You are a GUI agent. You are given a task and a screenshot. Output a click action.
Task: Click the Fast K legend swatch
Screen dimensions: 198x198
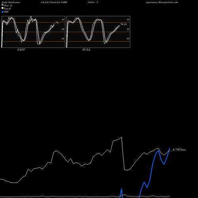2,8
